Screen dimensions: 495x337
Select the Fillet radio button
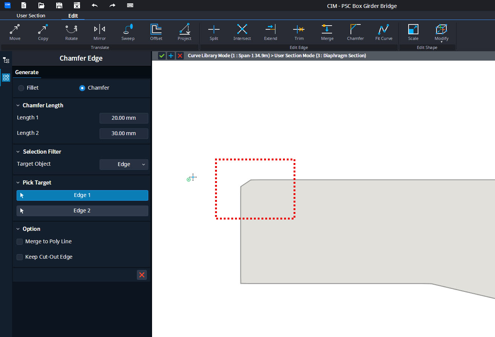[21, 88]
